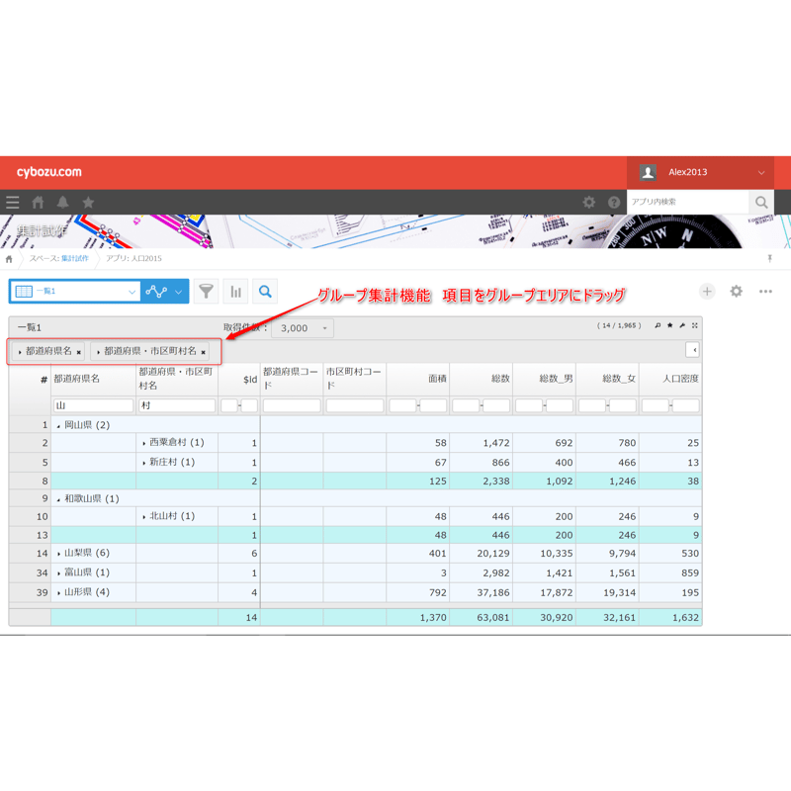Viewport: 791px width, 791px height.
Task: Remove 都道府県・市区町村名 grouping chip
Action: pos(204,353)
